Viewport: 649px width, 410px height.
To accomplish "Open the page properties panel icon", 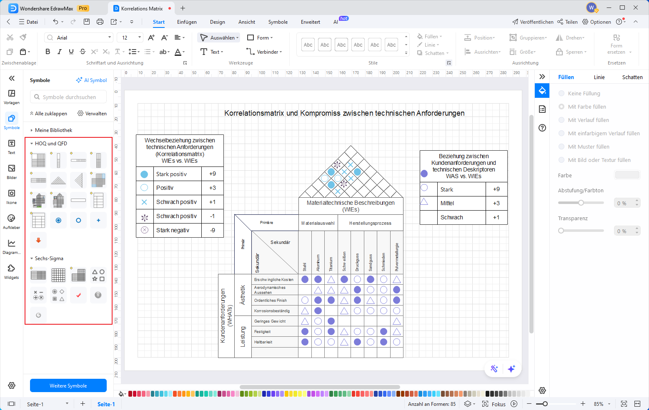I will (x=542, y=109).
